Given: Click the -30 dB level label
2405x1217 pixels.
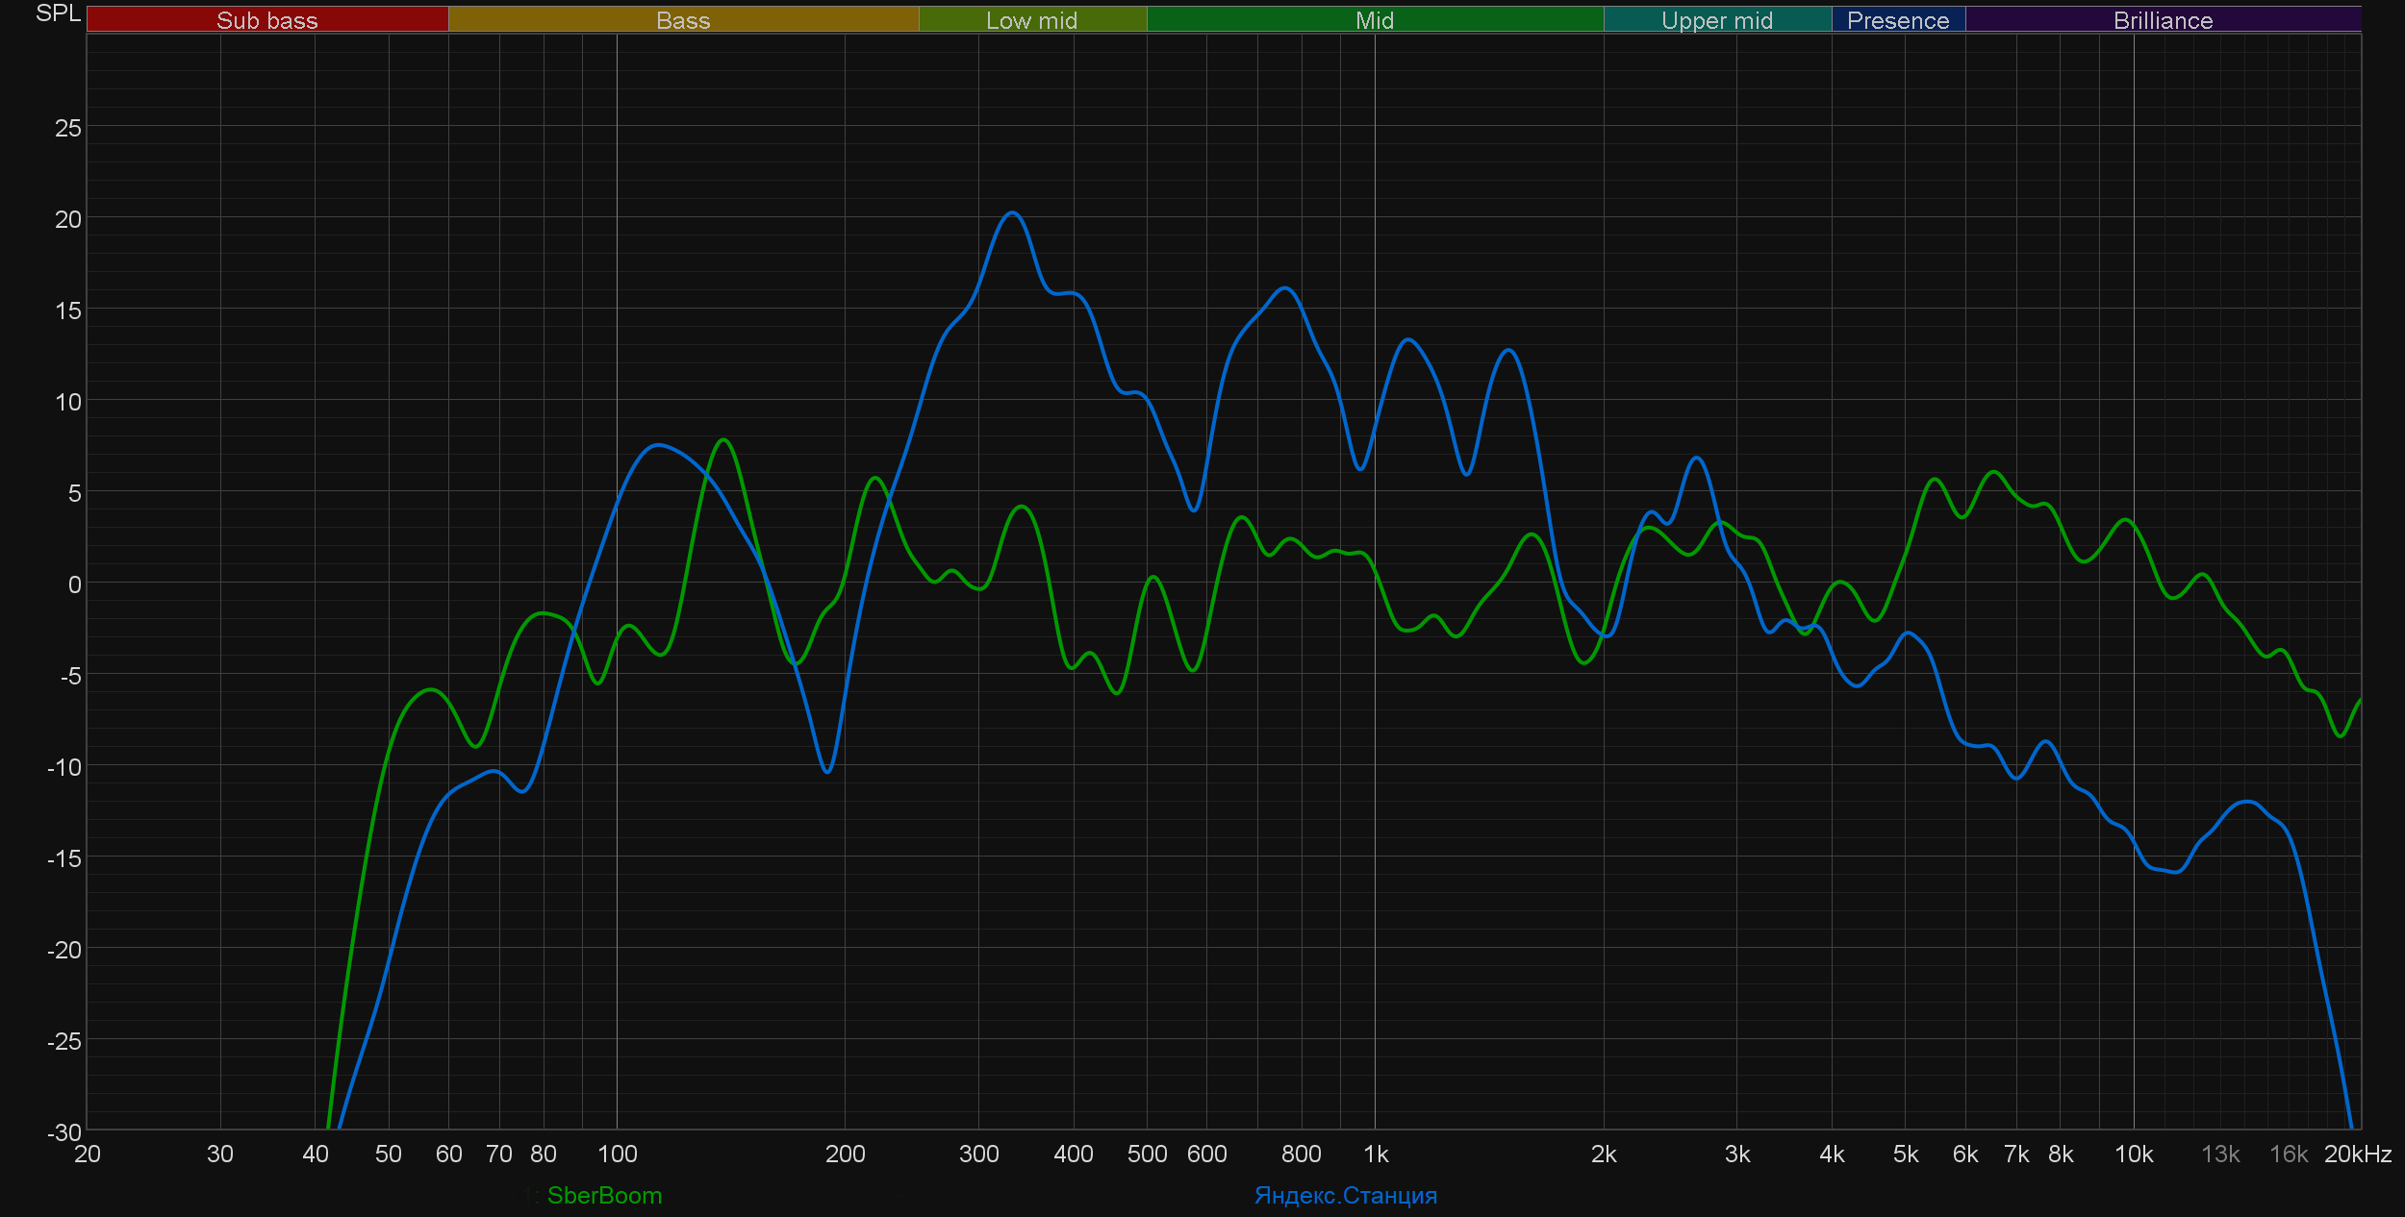Looking at the screenshot, I should (x=63, y=1132).
